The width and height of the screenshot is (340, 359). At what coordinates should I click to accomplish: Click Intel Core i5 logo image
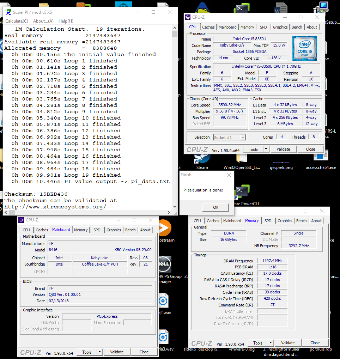[304, 48]
